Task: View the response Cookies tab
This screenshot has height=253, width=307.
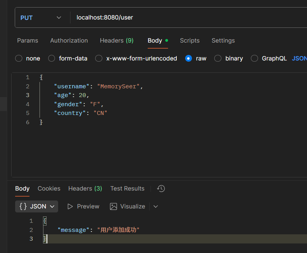Action: [49, 189]
